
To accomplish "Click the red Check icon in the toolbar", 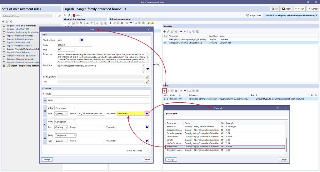I will pyautogui.click(x=74, y=16).
